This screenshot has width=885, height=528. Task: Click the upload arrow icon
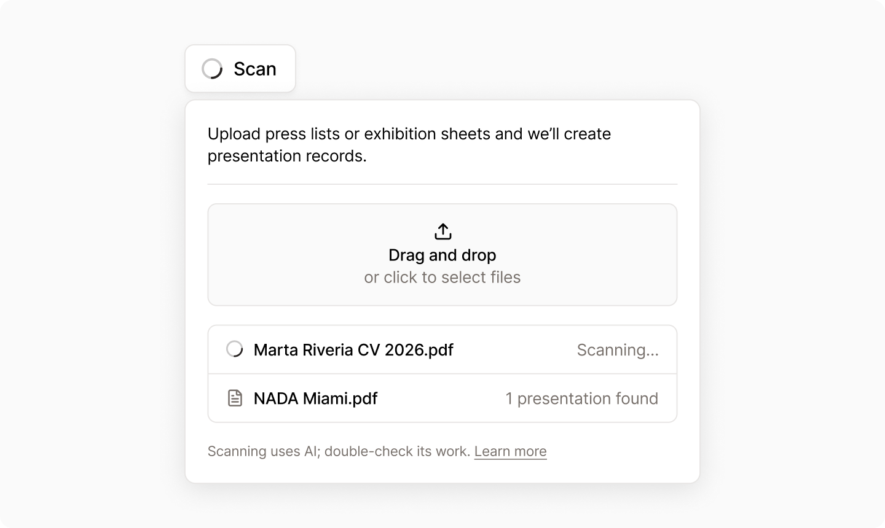tap(442, 231)
